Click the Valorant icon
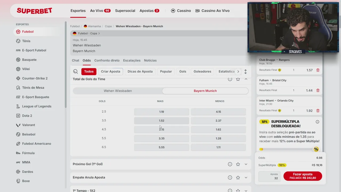The width and height of the screenshot is (341, 192). 18,125
